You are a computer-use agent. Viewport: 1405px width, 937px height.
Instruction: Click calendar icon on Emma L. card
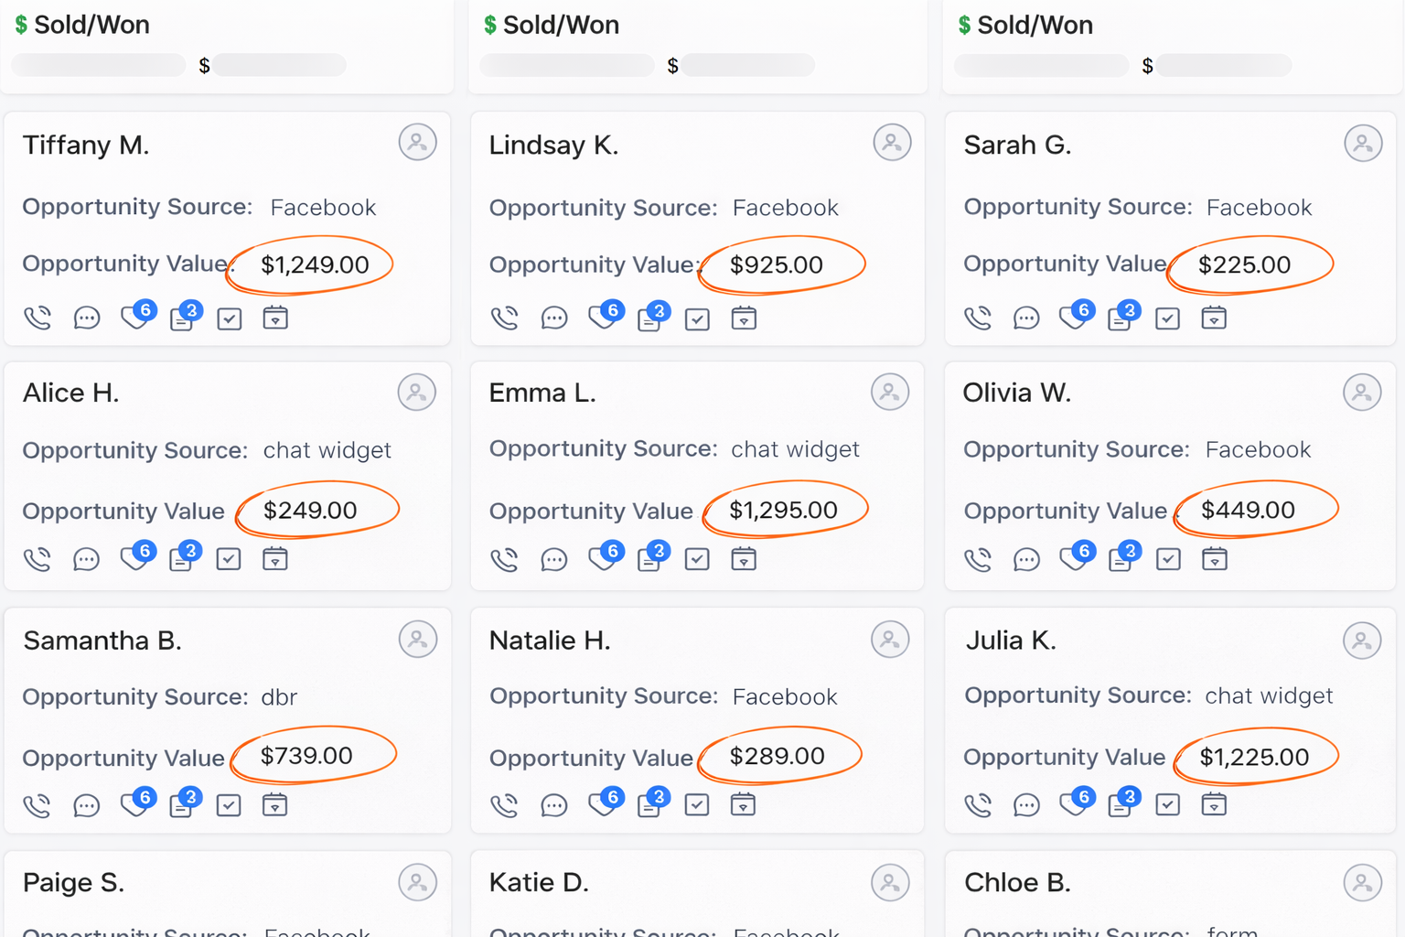pos(744,558)
